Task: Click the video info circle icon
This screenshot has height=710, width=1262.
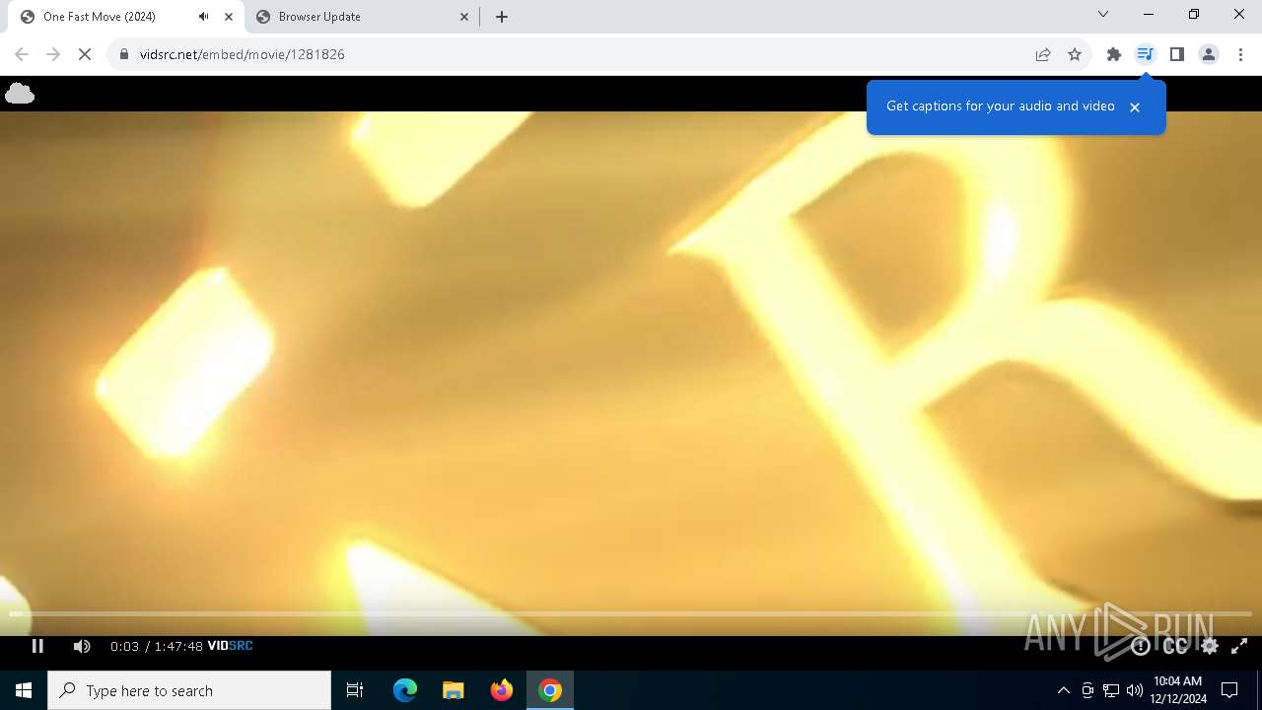Action: (1141, 646)
